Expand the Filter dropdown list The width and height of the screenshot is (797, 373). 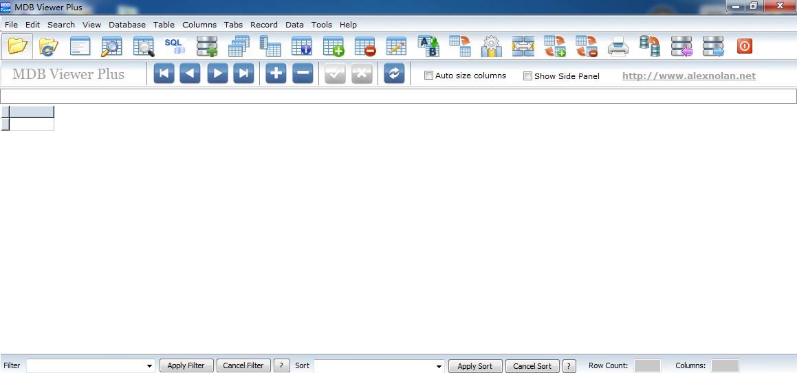149,366
